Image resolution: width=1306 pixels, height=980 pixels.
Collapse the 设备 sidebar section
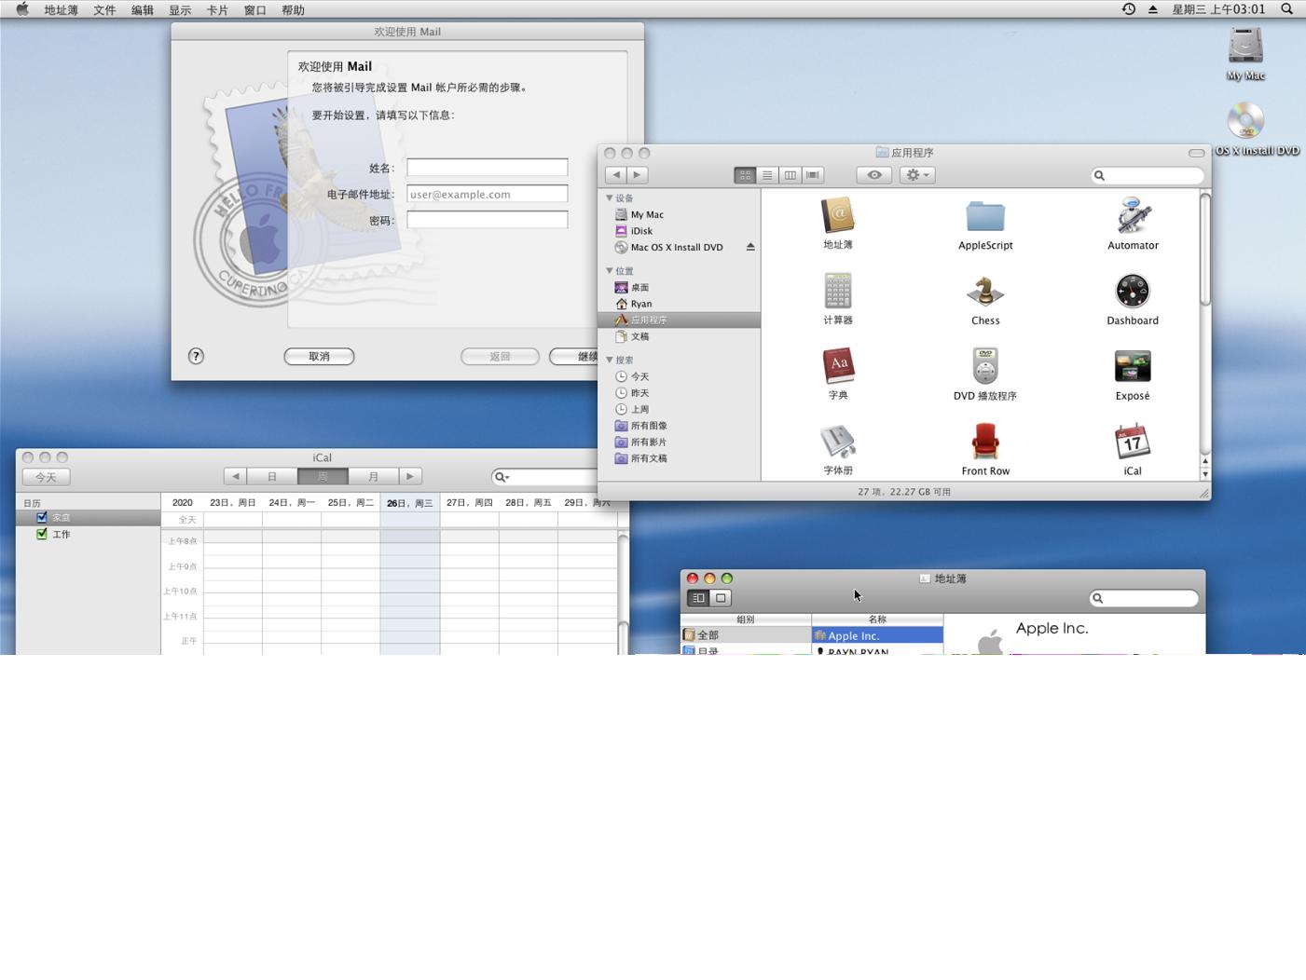click(x=610, y=198)
